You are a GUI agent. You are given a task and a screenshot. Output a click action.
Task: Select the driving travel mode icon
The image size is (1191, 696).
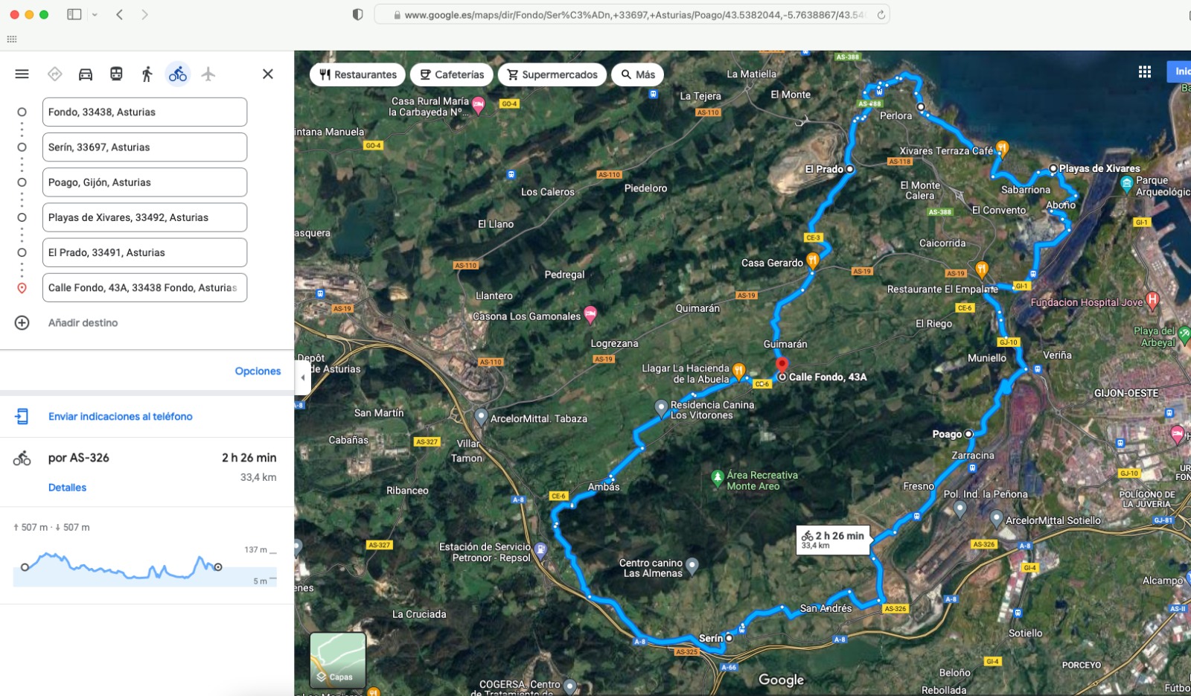coord(86,74)
